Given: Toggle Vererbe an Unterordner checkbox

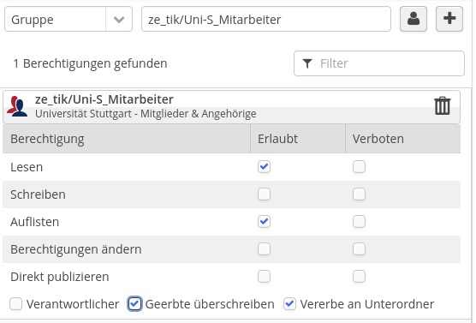Looking at the screenshot, I should tap(289, 304).
